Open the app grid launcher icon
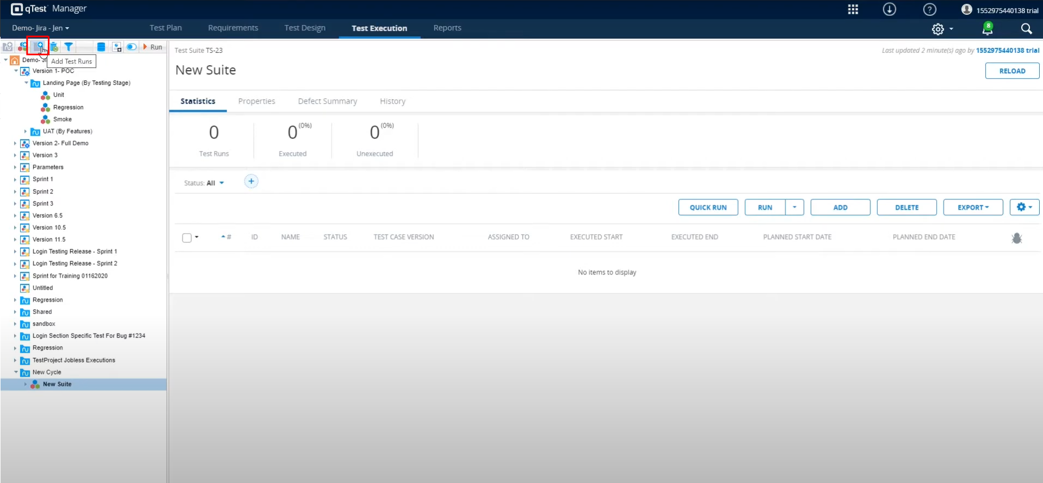This screenshot has width=1043, height=483. [x=853, y=9]
